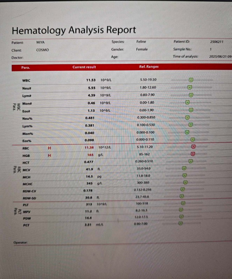Click the MCH range indicator icon
This screenshot has width=232, height=279.
pos(185,175)
